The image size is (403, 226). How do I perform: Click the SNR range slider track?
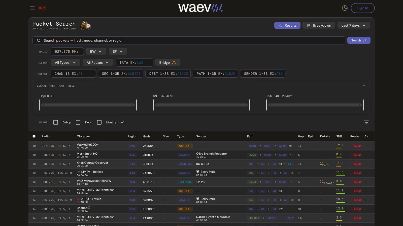click(x=201, y=105)
